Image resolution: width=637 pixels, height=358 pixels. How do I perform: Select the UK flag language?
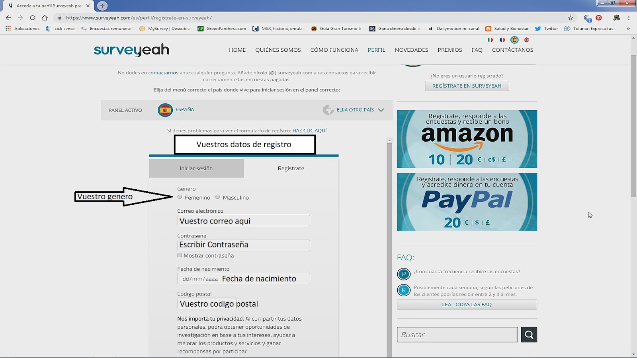coord(526,40)
